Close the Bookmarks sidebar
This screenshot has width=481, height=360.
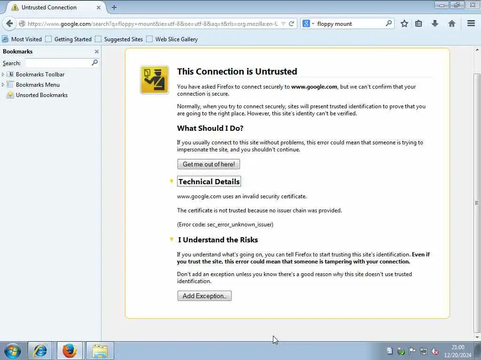[x=97, y=52]
